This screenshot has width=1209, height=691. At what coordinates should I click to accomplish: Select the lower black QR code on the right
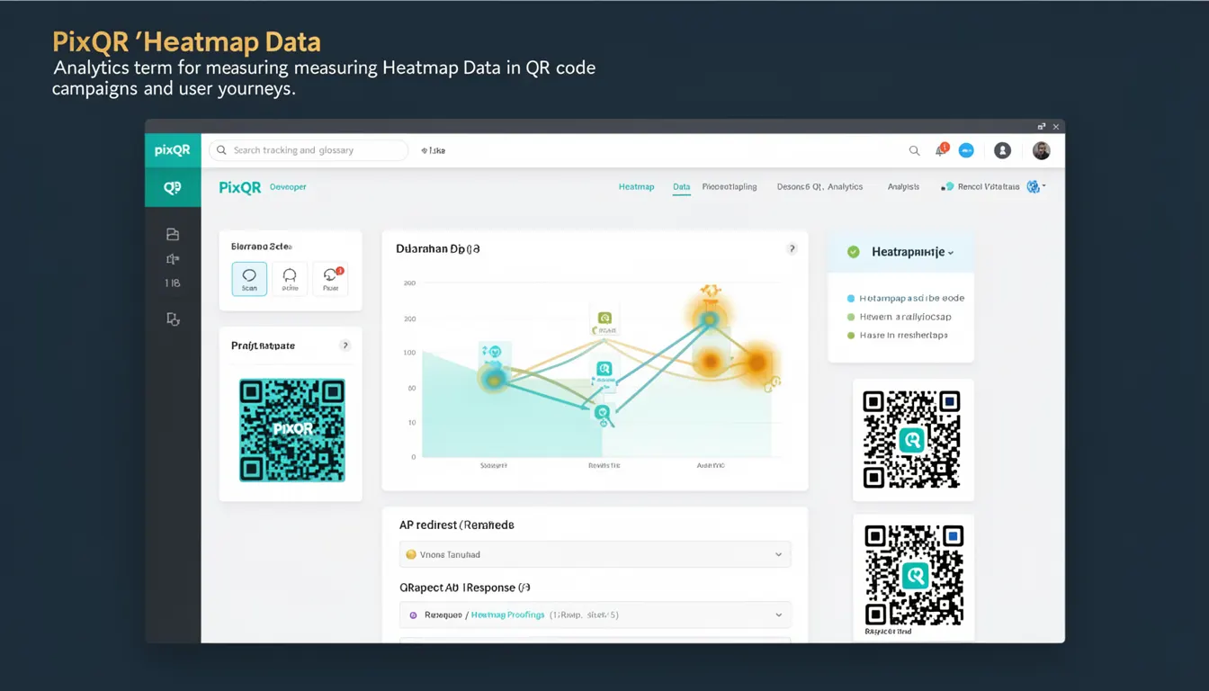(x=914, y=576)
